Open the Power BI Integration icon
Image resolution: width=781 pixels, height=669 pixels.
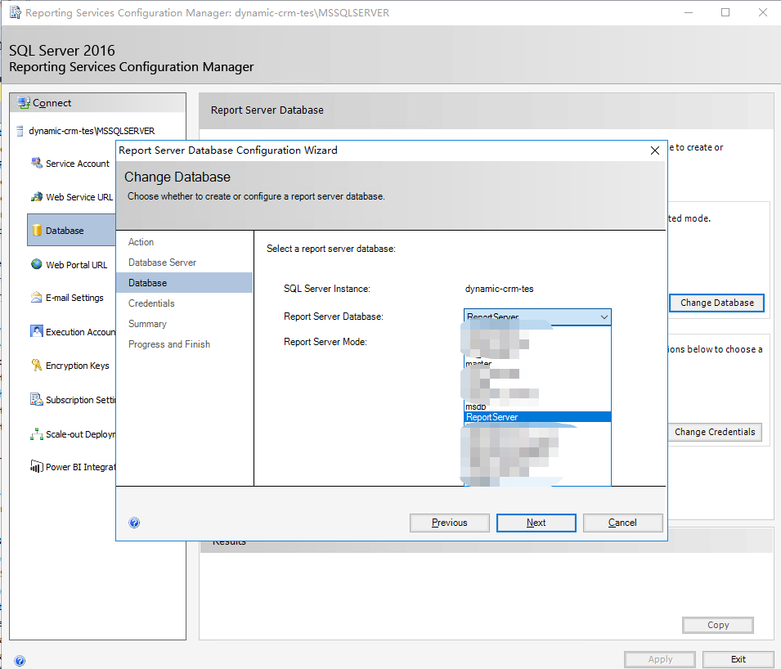pos(36,466)
